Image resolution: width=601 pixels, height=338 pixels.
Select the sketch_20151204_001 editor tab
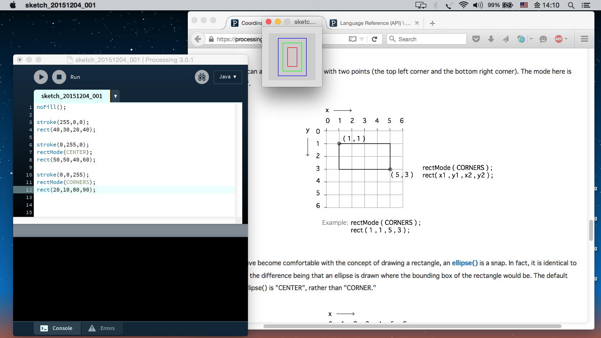pyautogui.click(x=71, y=96)
